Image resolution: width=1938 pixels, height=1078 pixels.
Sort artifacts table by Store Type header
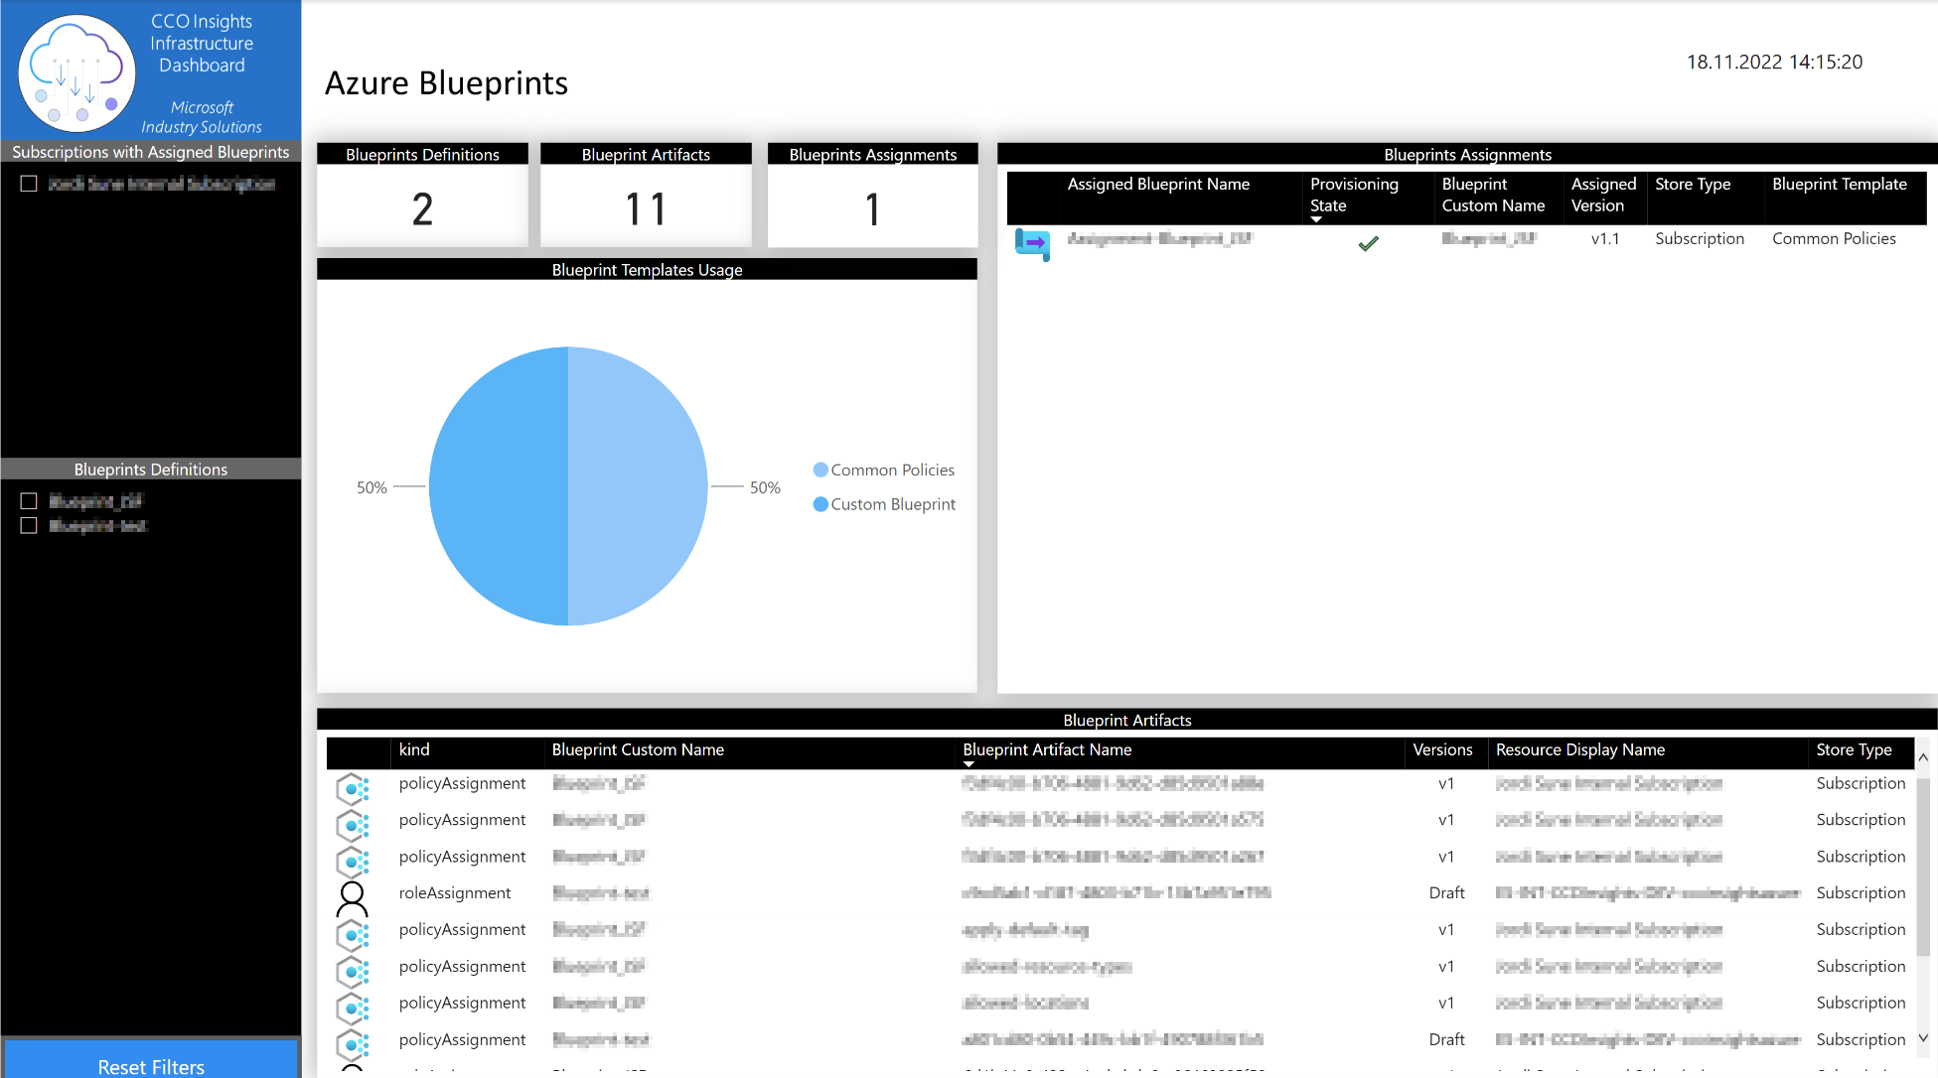coord(1854,749)
